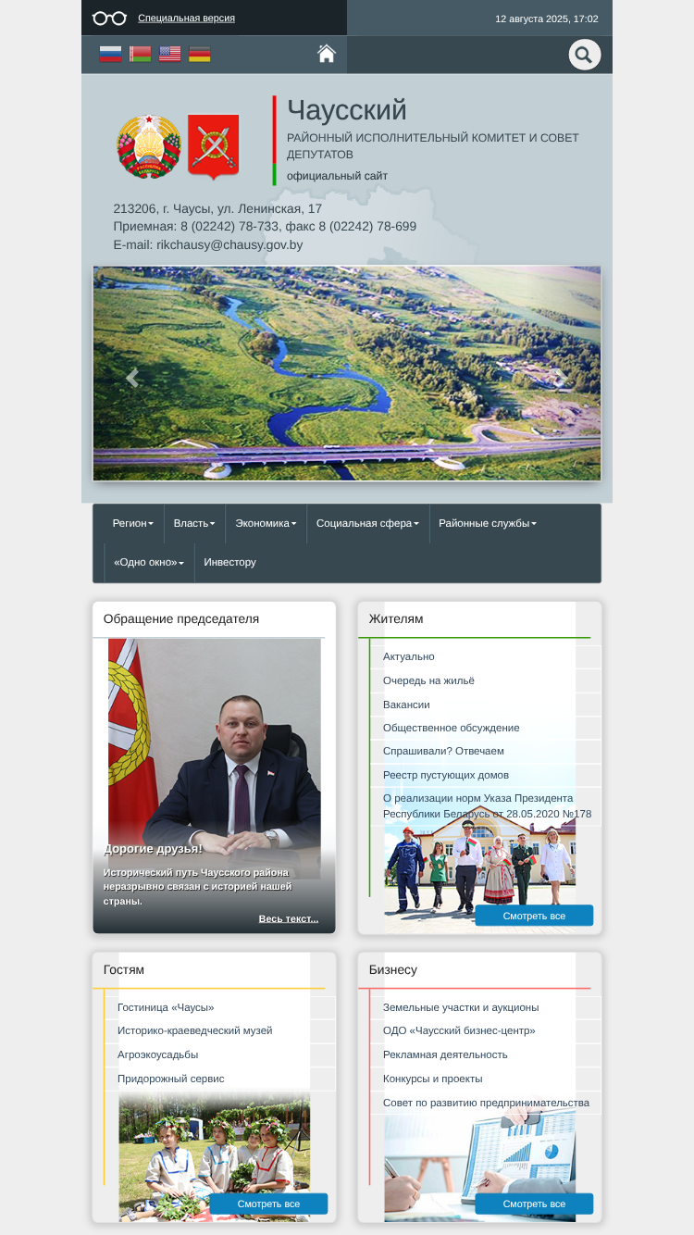The width and height of the screenshot is (694, 1235).
Task: Show next slide with right arrow
Action: 561,378
